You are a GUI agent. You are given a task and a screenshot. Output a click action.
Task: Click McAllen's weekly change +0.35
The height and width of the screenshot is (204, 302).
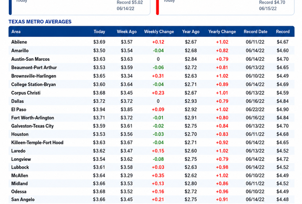[x=158, y=175]
